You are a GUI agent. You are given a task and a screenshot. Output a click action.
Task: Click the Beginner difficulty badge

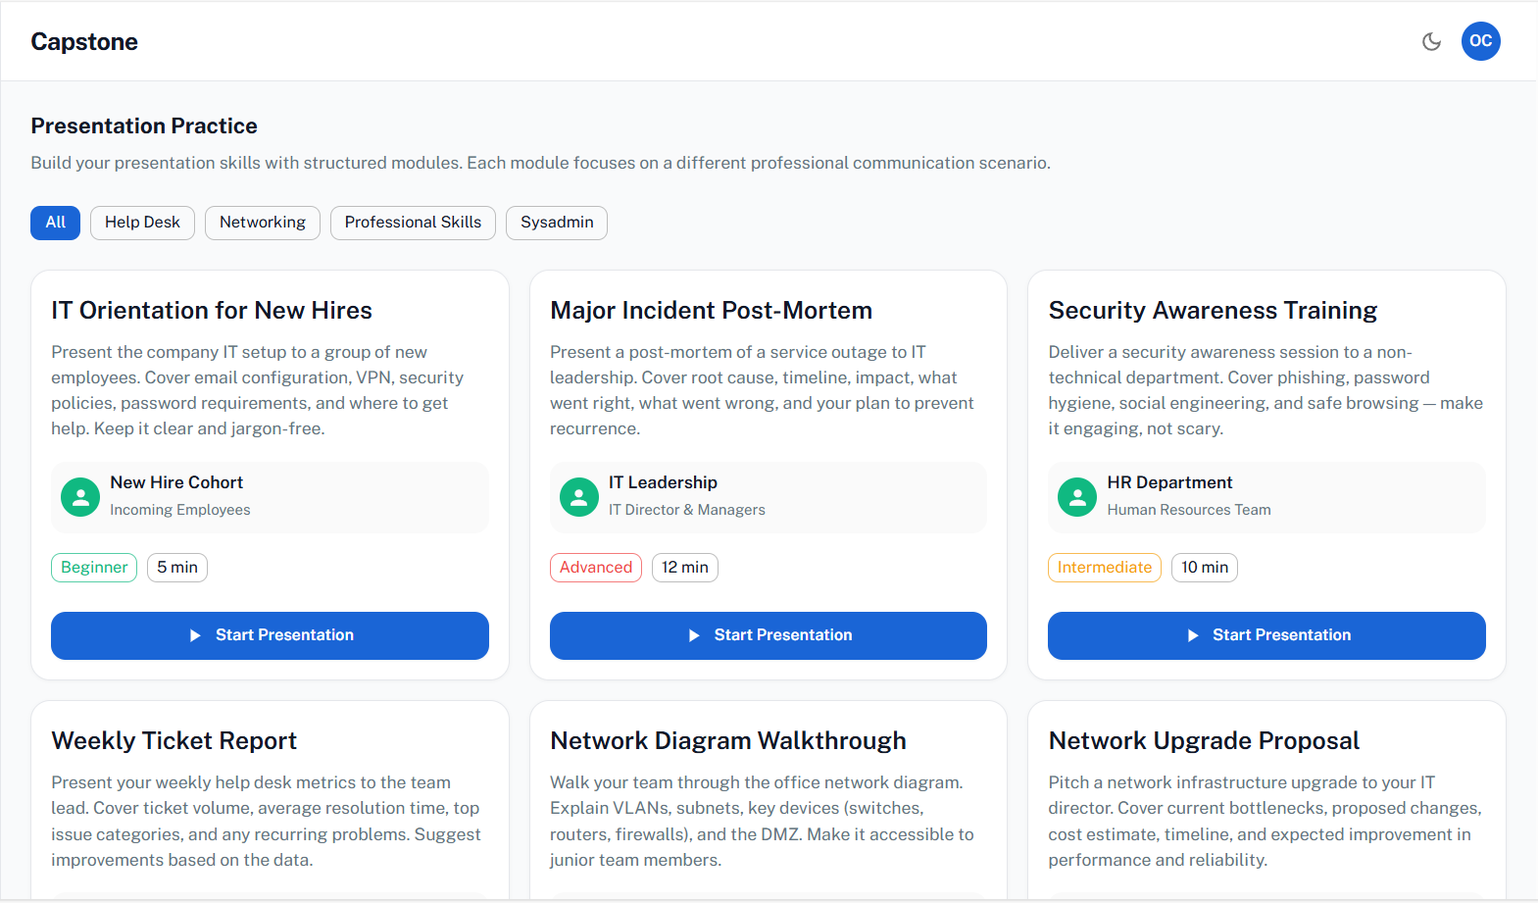[94, 568]
